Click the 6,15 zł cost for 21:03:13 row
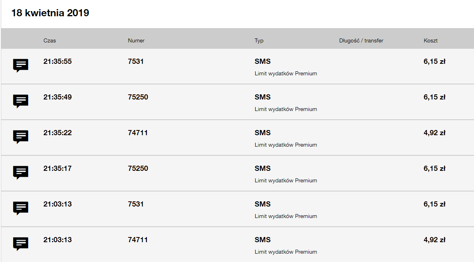474x262 pixels. click(434, 204)
